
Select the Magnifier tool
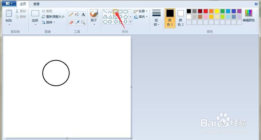(x=83, y=22)
